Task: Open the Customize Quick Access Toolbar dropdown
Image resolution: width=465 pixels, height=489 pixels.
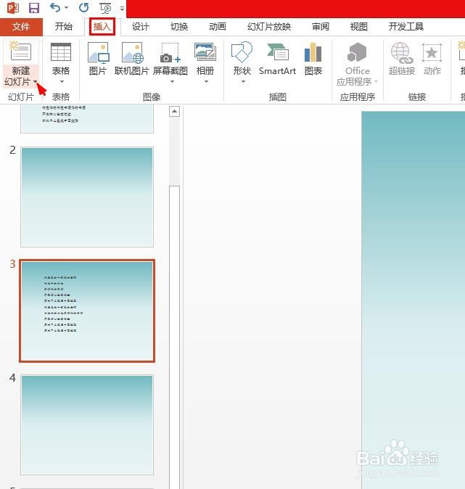Action: [x=123, y=9]
